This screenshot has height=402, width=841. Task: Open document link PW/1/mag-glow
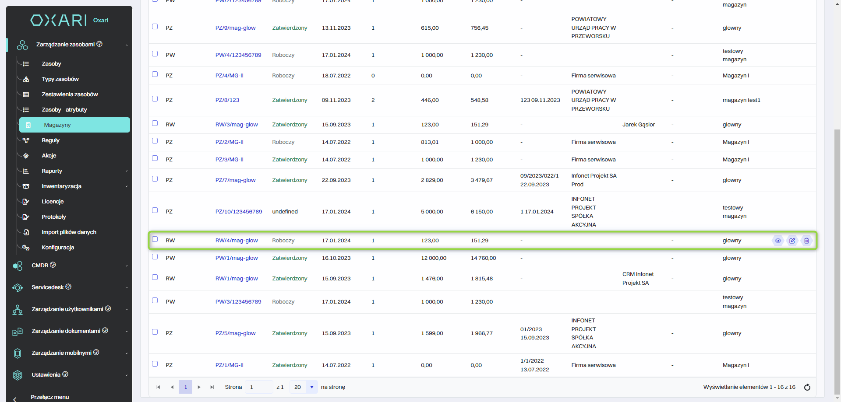tap(237, 258)
